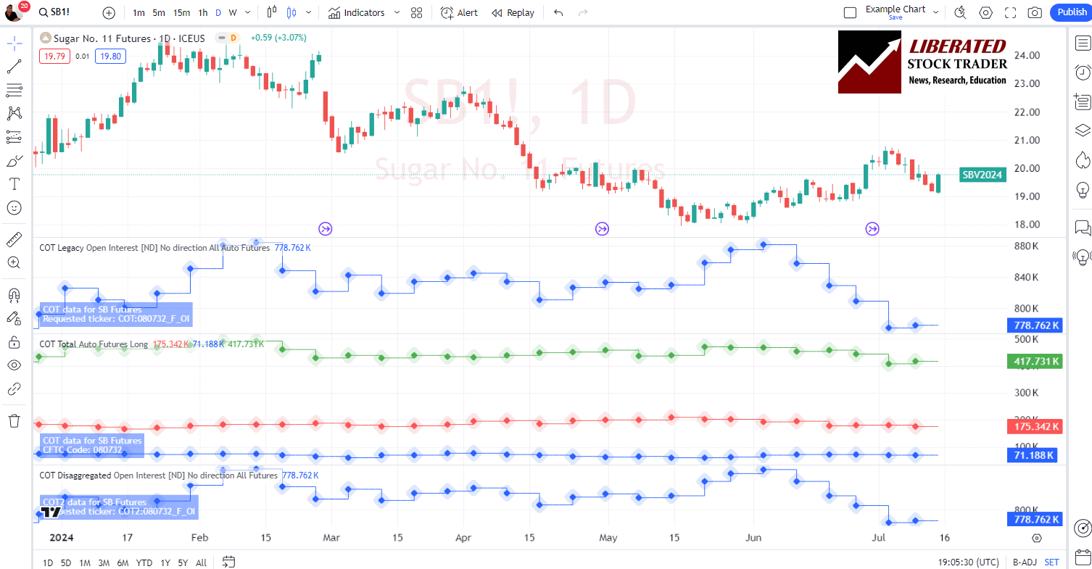Hide all drawings with the eye icon
1092x569 pixels.
(x=14, y=365)
